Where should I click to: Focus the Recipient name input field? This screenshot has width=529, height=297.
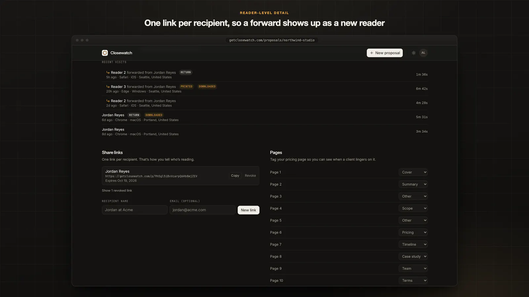[x=135, y=210]
